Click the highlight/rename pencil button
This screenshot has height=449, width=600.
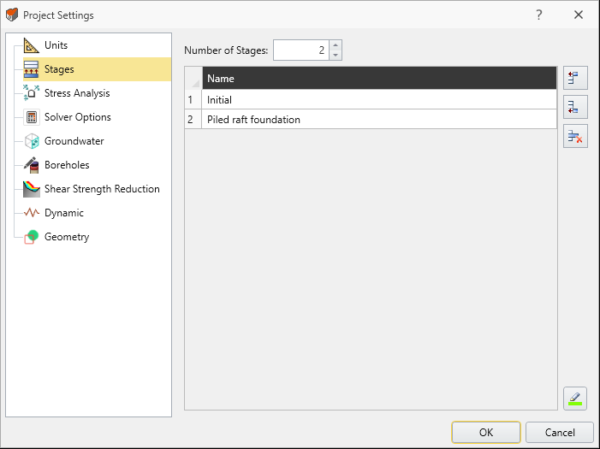(x=575, y=399)
